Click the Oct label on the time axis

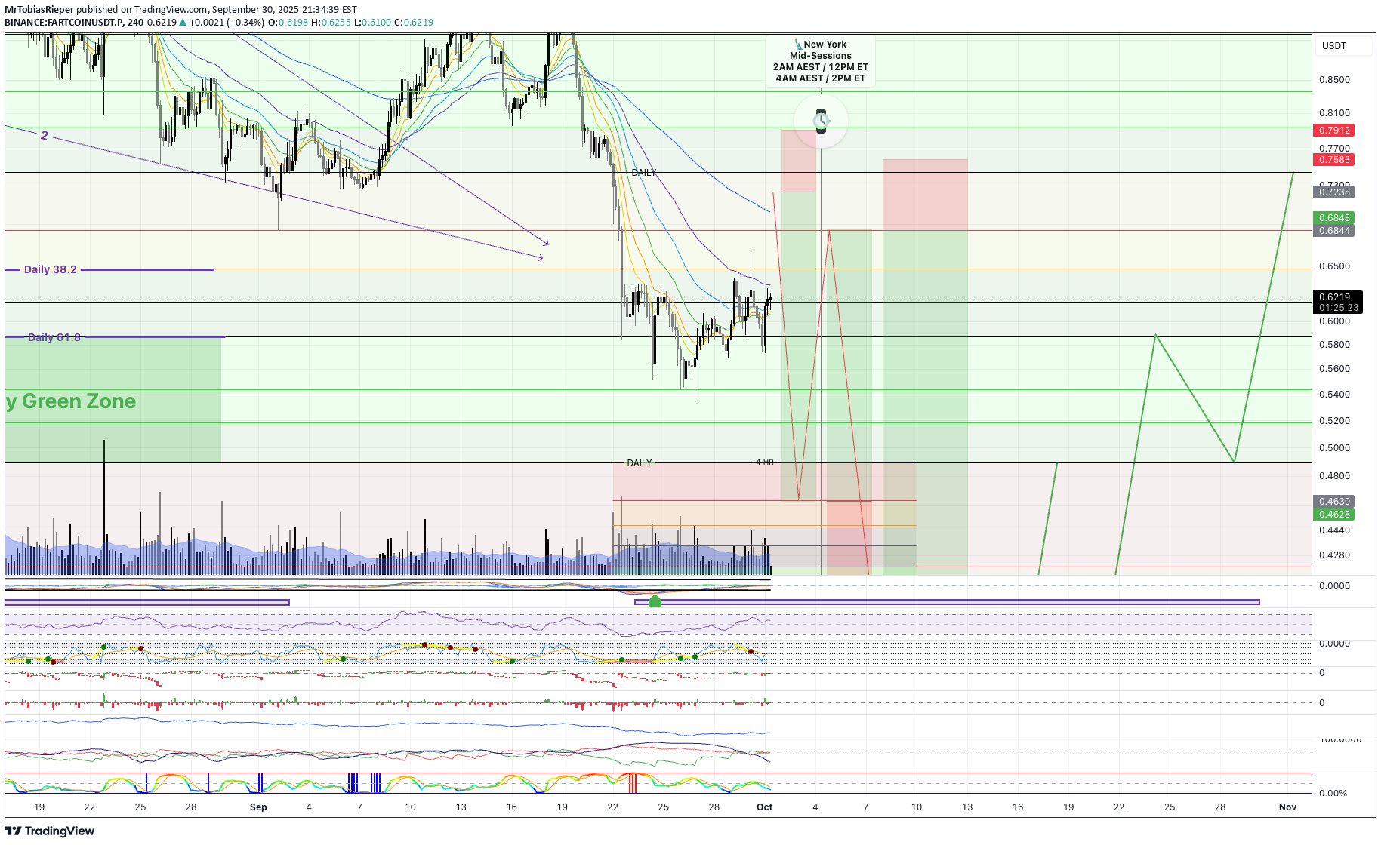pyautogui.click(x=764, y=807)
